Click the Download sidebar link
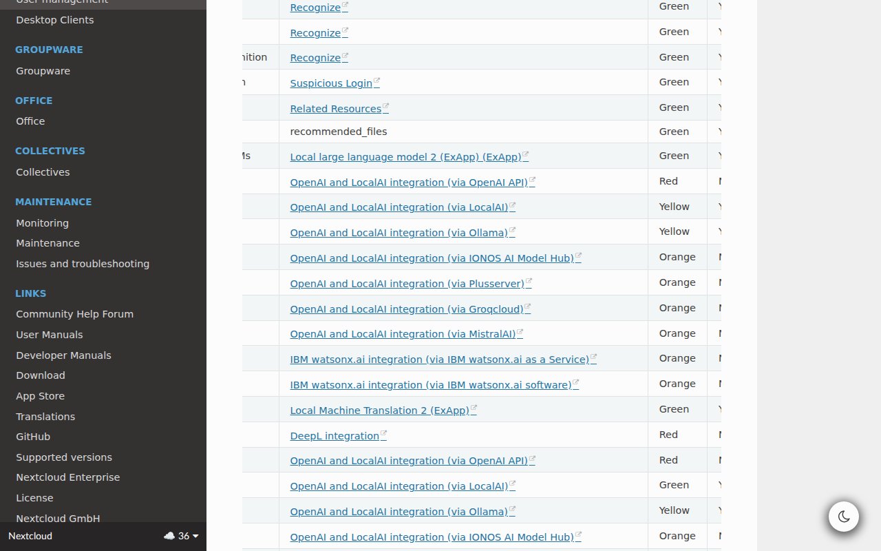 pyautogui.click(x=41, y=375)
